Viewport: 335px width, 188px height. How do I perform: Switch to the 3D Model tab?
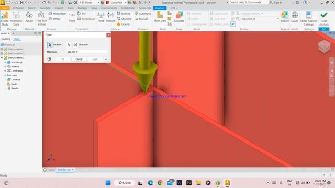coord(18,8)
